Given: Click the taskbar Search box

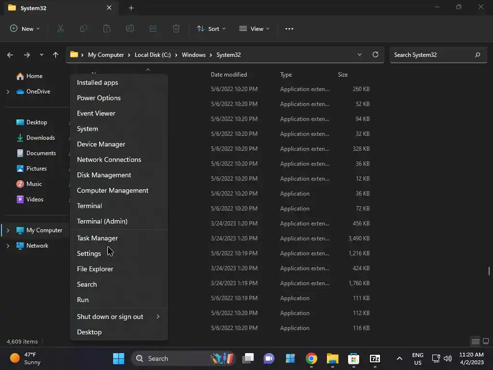Looking at the screenshot, I should (x=183, y=358).
